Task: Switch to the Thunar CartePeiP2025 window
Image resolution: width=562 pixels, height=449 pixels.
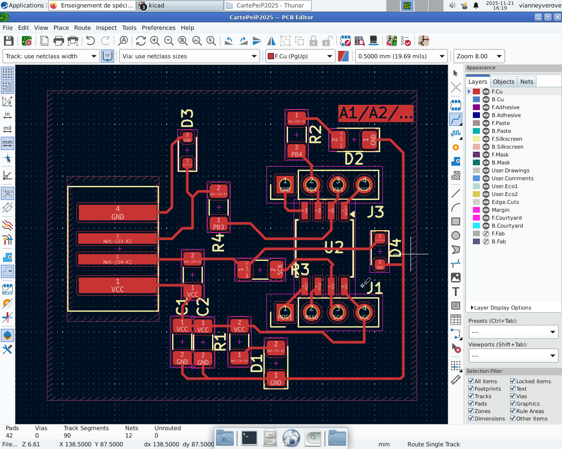Action: pyautogui.click(x=268, y=5)
